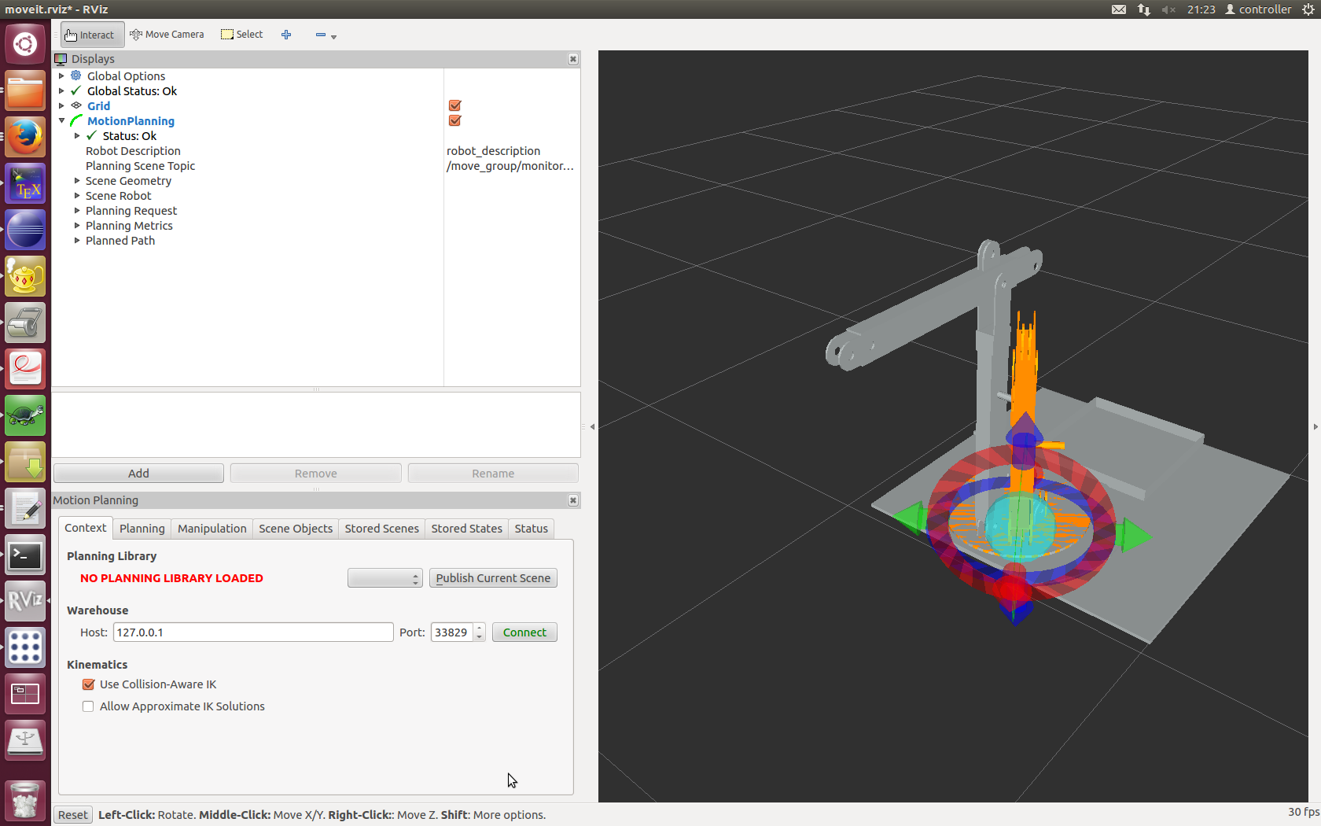The image size is (1321, 826).
Task: Expand Planning Request properties
Action: click(77, 211)
